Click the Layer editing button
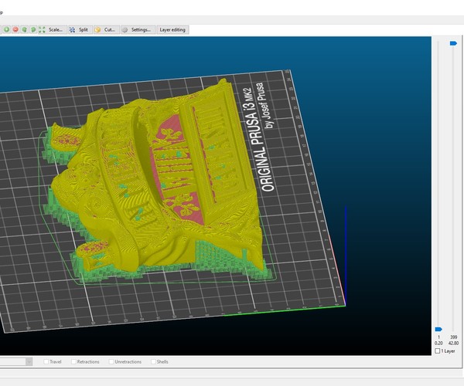Viewport: 464px width, 386px height. (x=172, y=29)
